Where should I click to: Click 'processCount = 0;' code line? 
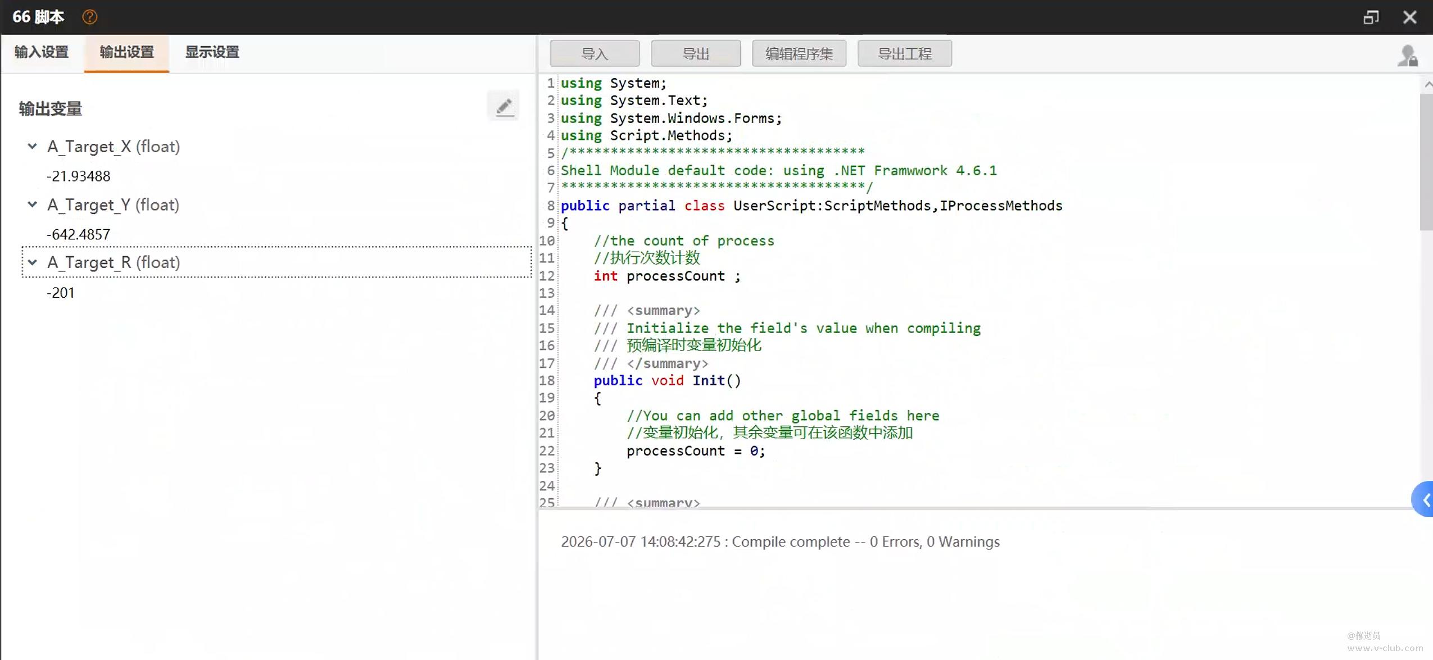coord(696,450)
